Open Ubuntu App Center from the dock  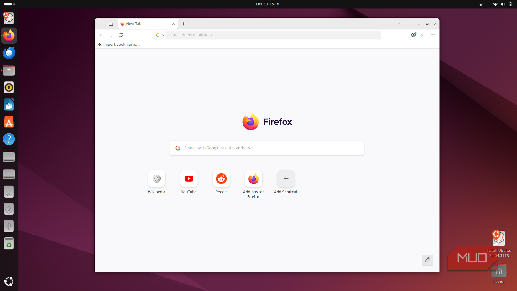click(x=9, y=122)
